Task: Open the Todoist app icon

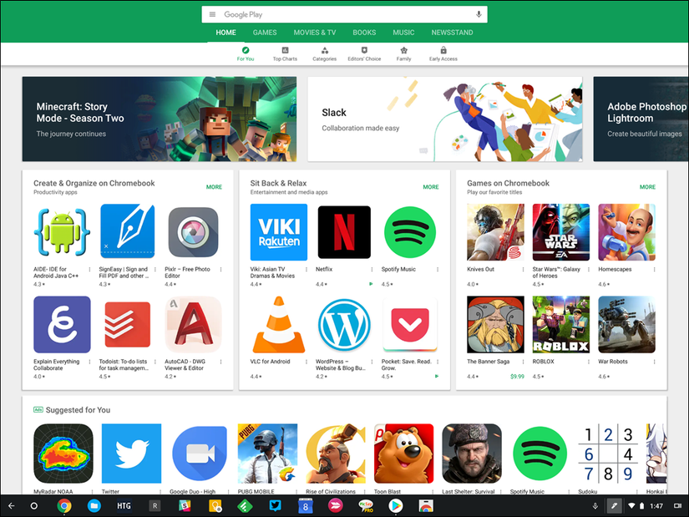Action: tap(128, 324)
